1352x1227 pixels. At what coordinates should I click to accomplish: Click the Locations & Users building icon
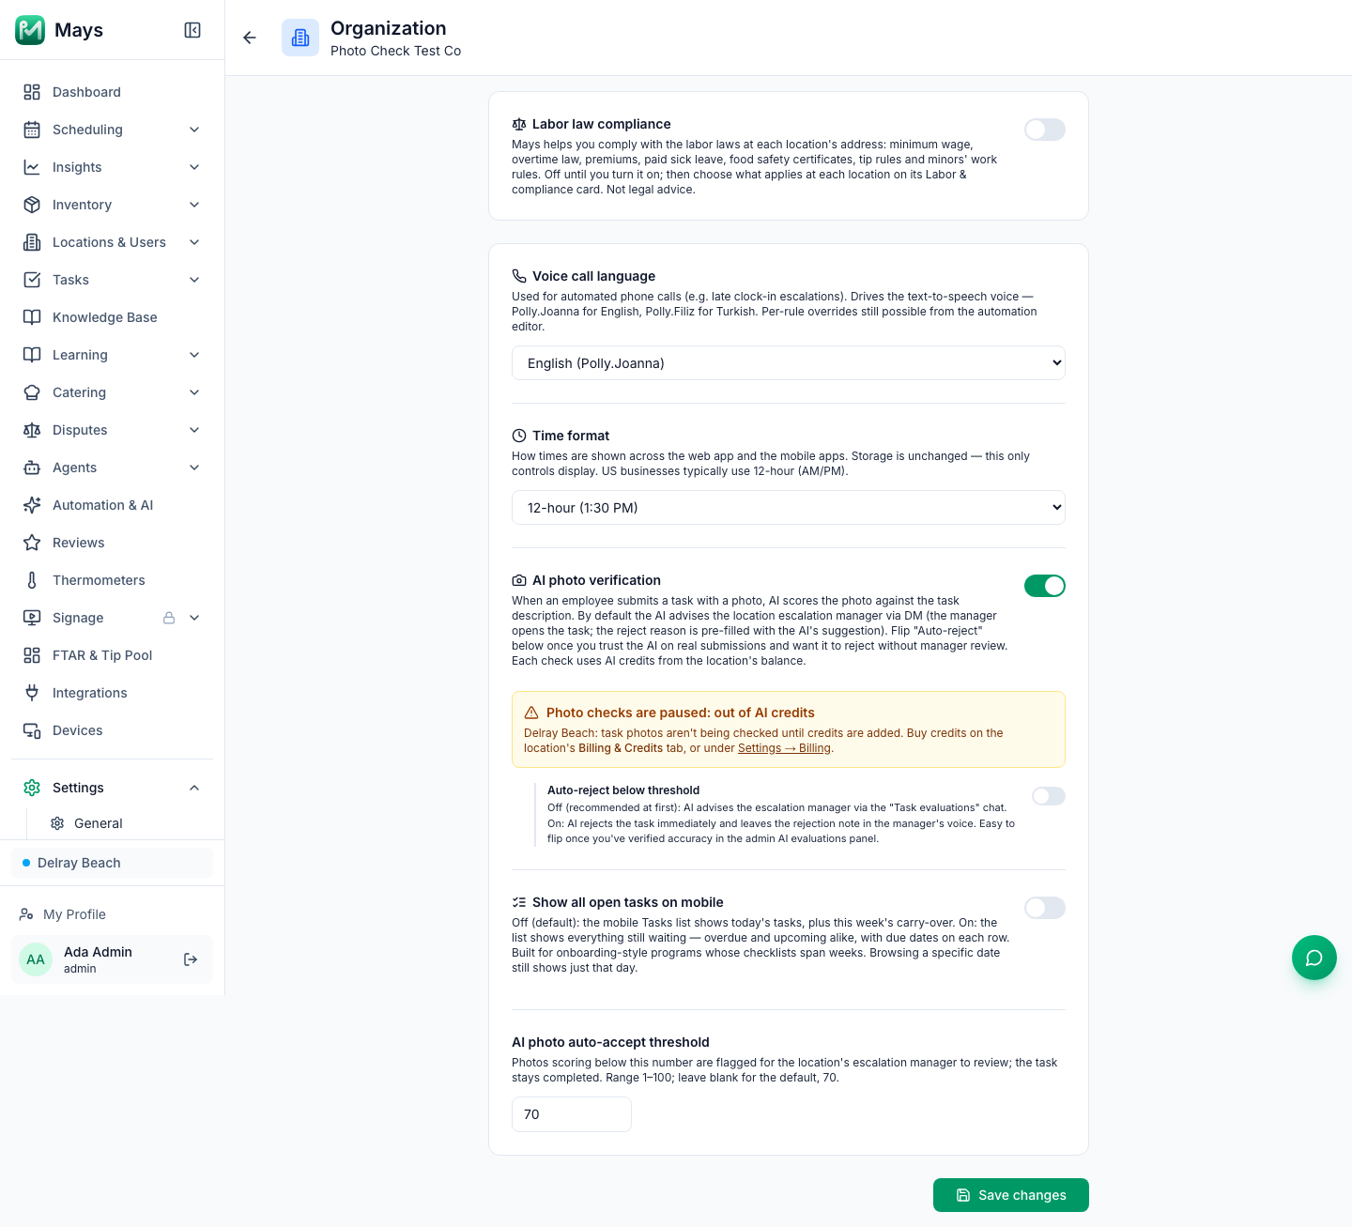32,242
